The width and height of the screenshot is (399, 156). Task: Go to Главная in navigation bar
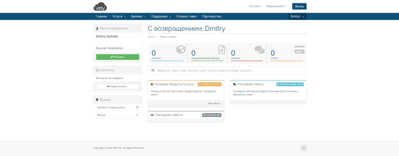tap(101, 16)
